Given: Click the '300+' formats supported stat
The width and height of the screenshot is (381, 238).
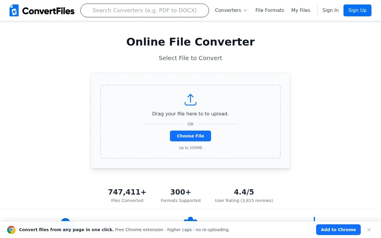Looking at the screenshot, I should click(x=181, y=192).
